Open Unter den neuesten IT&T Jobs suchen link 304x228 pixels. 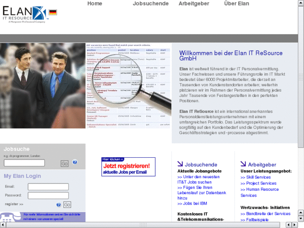pyautogui.click(x=199, y=179)
